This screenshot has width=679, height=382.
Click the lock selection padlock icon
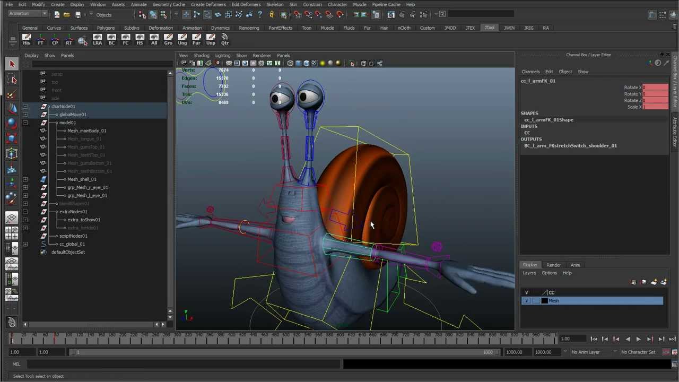click(x=272, y=14)
